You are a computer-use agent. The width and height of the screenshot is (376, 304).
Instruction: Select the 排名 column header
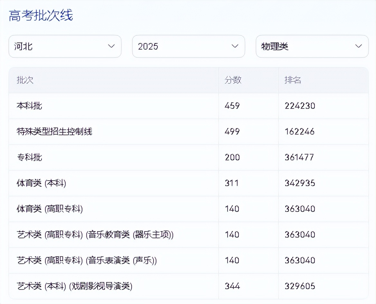(x=292, y=80)
